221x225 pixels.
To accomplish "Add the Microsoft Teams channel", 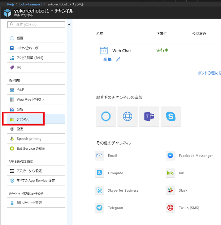I will click(149, 116).
